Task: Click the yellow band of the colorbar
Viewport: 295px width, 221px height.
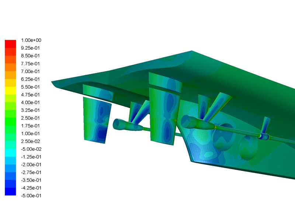Action: (10, 90)
